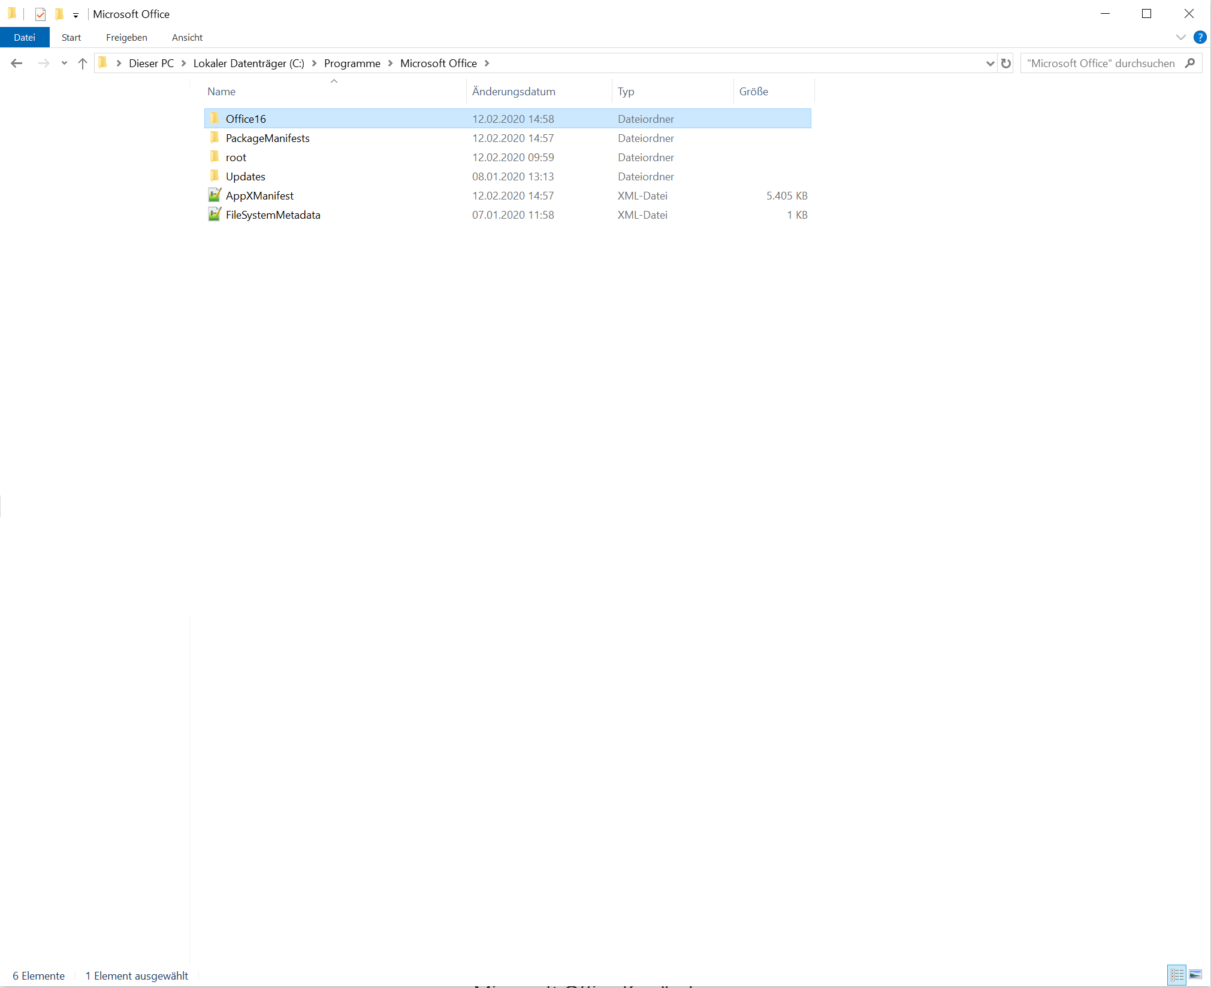
Task: Navigate to Dieser PC via breadcrumb
Action: pyautogui.click(x=151, y=63)
